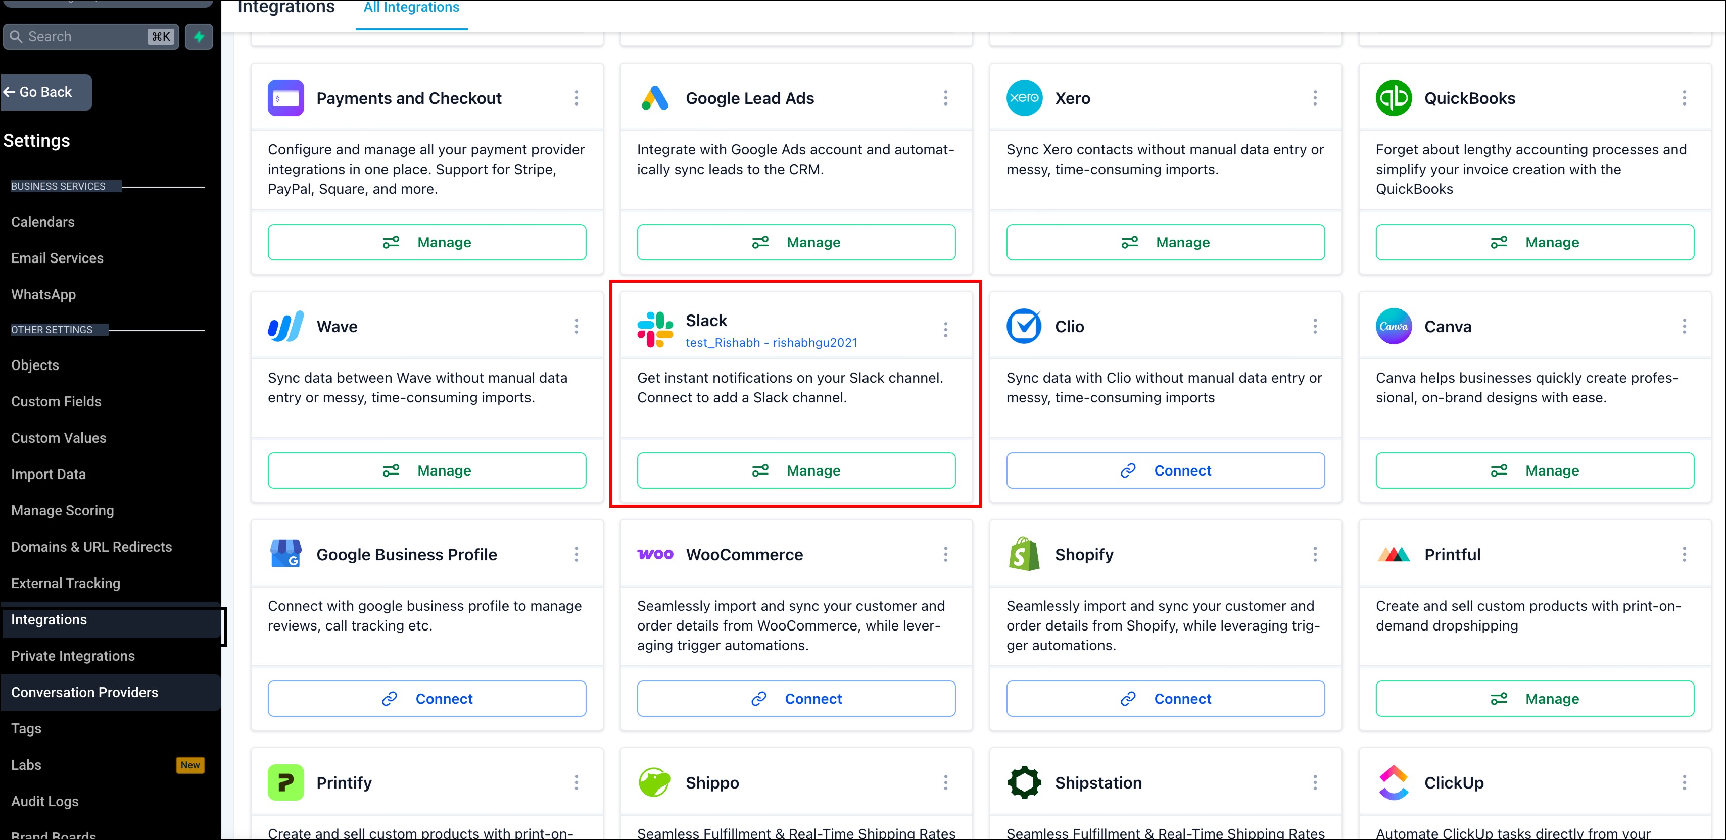Image resolution: width=1726 pixels, height=840 pixels.
Task: Click the lightning bolt quick actions icon
Action: (x=199, y=37)
